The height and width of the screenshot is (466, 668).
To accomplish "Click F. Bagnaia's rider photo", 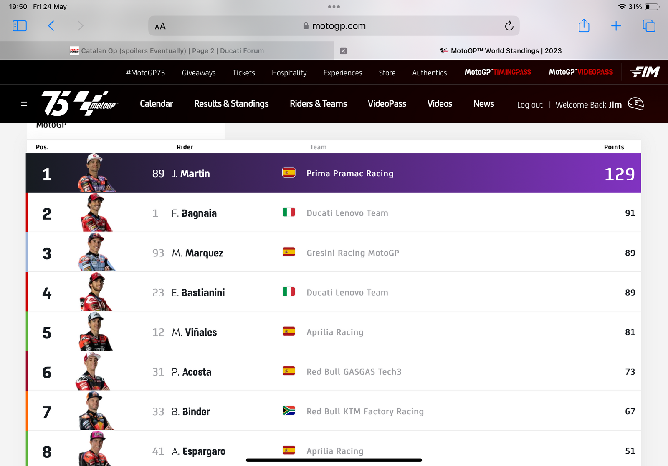I will (x=96, y=212).
